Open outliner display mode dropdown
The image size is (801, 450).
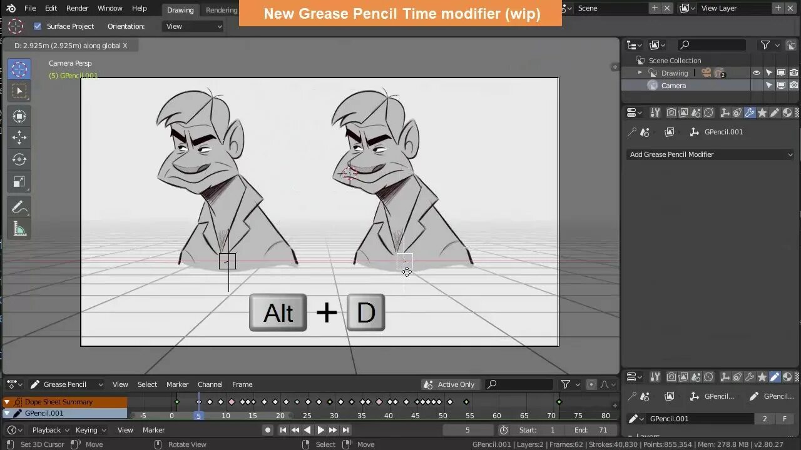click(635, 45)
